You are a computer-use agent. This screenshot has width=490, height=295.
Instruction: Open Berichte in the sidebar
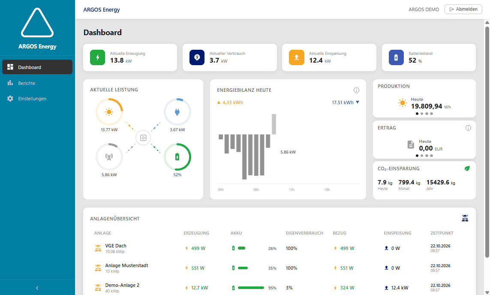[37, 83]
